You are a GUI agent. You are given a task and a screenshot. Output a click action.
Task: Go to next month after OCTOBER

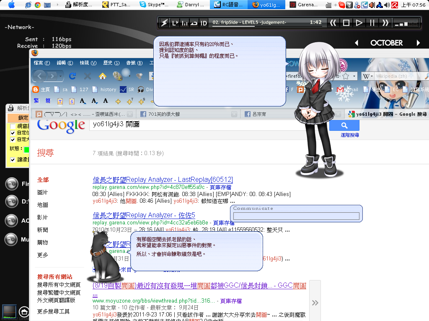pos(418,43)
